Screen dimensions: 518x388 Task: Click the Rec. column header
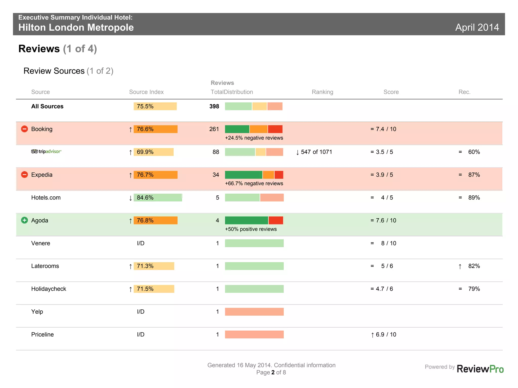click(464, 92)
